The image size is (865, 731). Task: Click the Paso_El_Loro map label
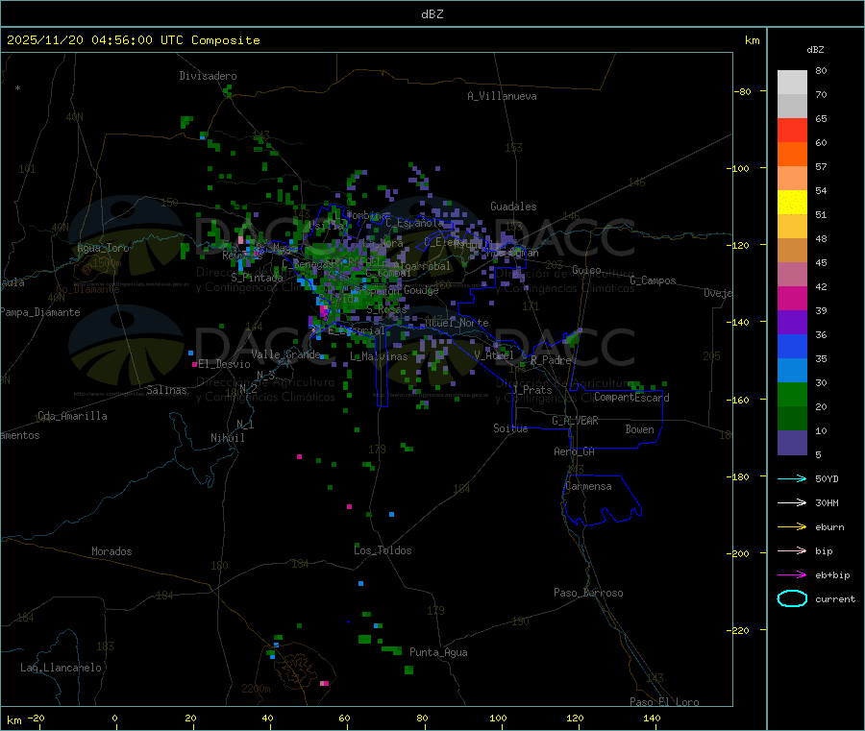[665, 702]
